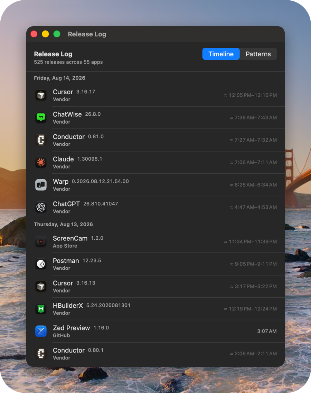Click the Cursor 3.16.17 app icon
311x393 pixels.
tap(41, 95)
